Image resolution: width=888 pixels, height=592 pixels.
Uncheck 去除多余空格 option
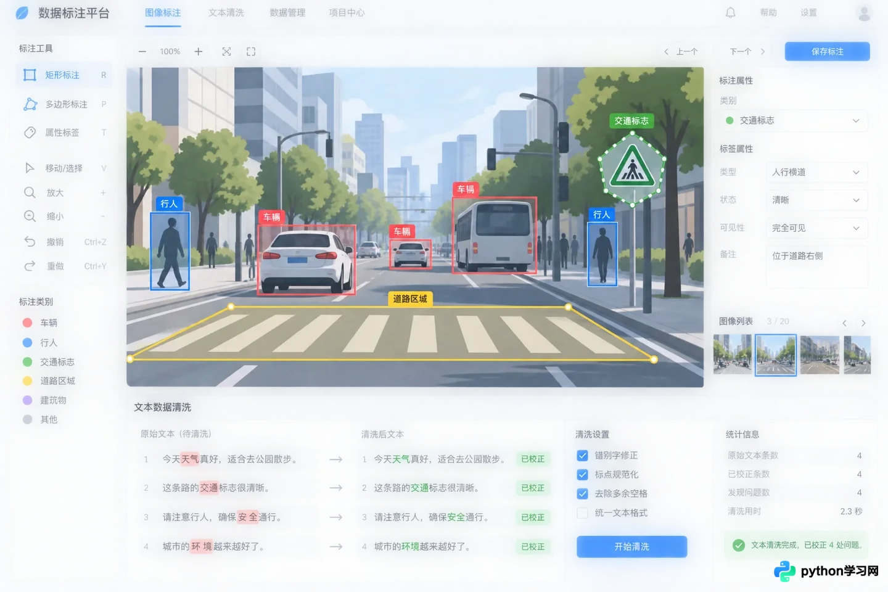pyautogui.click(x=582, y=494)
